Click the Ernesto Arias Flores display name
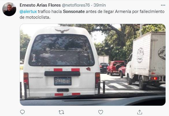169x116 pixels. point(40,5)
